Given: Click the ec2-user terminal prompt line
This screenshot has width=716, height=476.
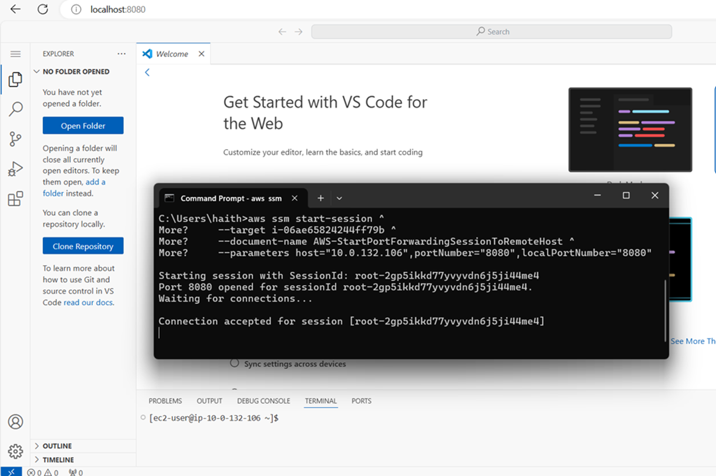Looking at the screenshot, I should pyautogui.click(x=214, y=418).
